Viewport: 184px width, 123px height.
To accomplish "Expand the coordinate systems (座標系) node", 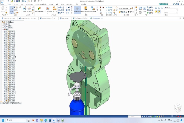I will pyautogui.click(x=3, y=26).
